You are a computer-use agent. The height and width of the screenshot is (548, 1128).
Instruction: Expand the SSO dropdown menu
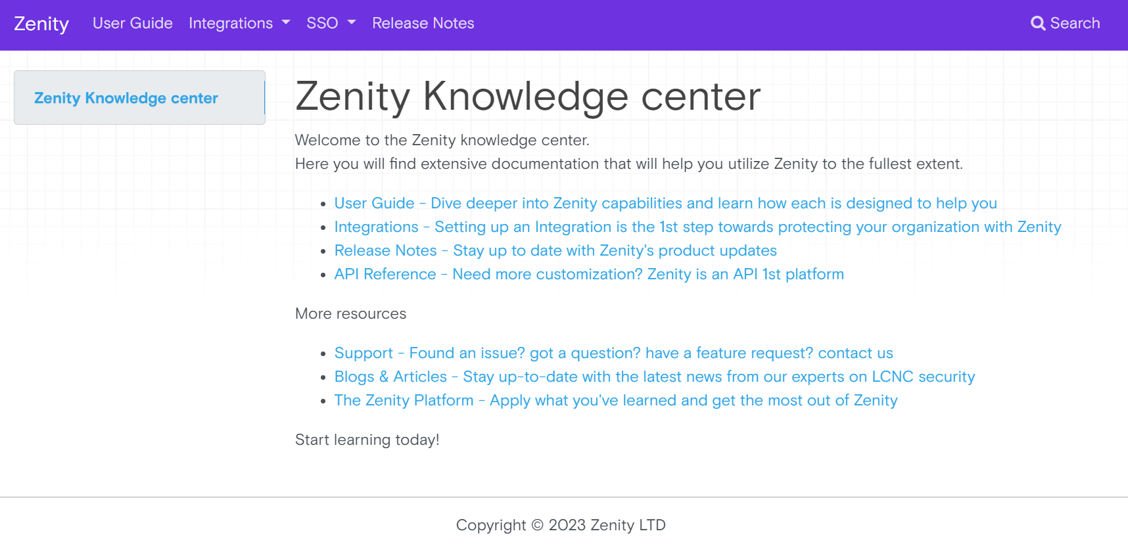pyautogui.click(x=322, y=24)
